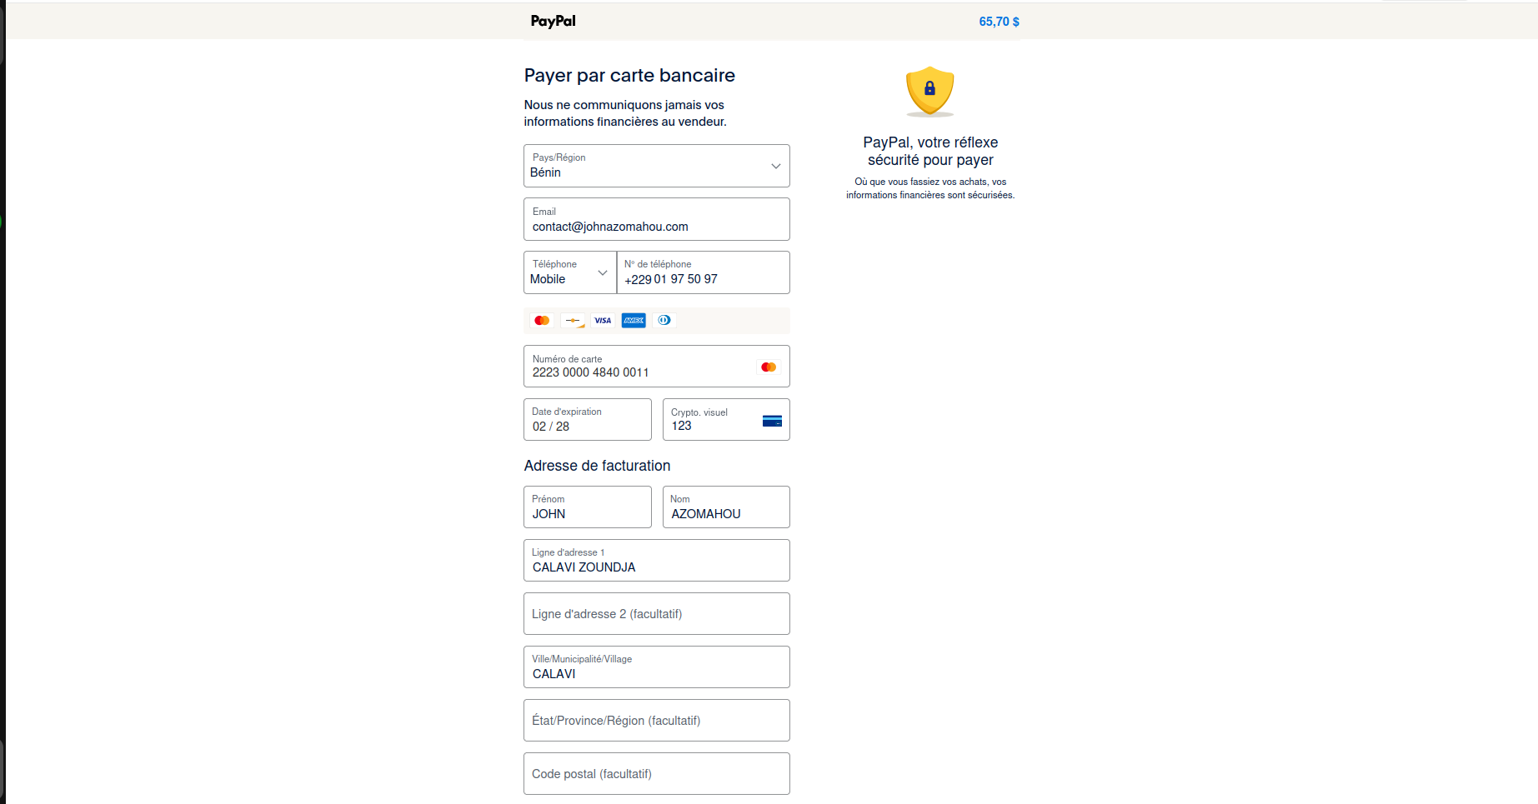Image resolution: width=1538 pixels, height=804 pixels.
Task: Open the 65,70 $ amount link
Action: click(x=999, y=22)
